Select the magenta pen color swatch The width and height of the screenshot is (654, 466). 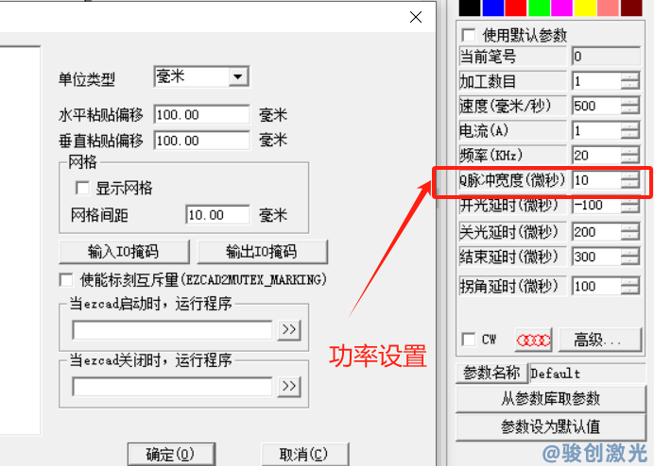tap(561, 8)
